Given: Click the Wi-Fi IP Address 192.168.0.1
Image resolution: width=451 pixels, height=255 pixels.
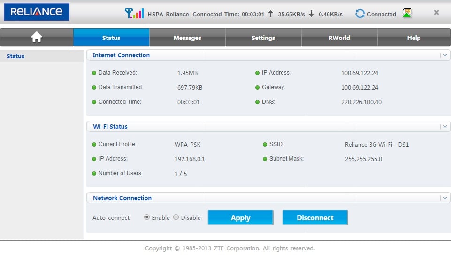Looking at the screenshot, I should pyautogui.click(x=190, y=159).
